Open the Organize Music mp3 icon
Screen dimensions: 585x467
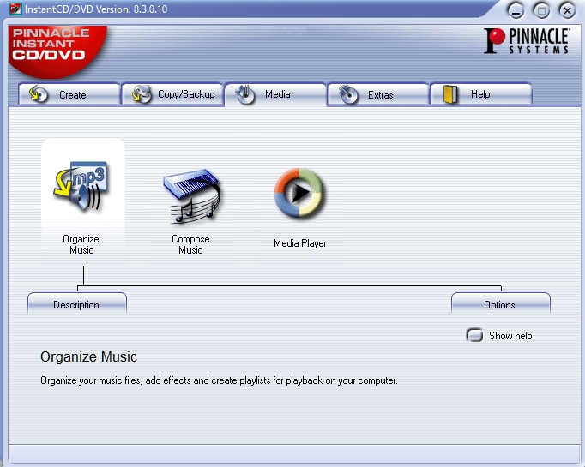(81, 188)
